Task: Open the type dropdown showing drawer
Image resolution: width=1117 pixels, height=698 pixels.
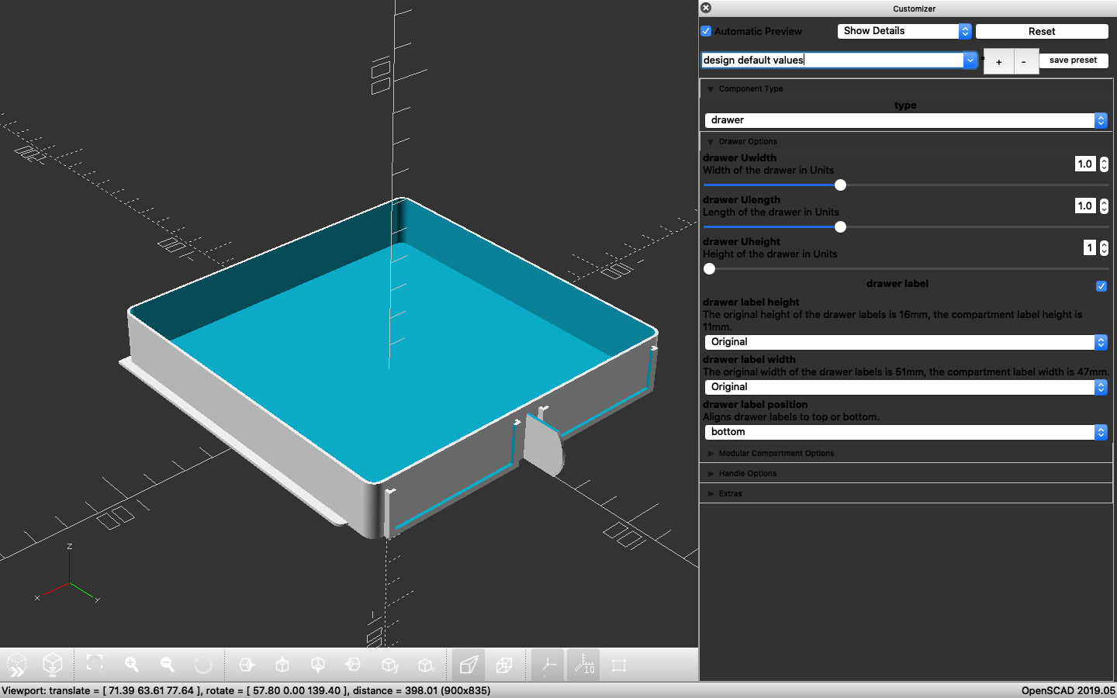Action: click(906, 120)
